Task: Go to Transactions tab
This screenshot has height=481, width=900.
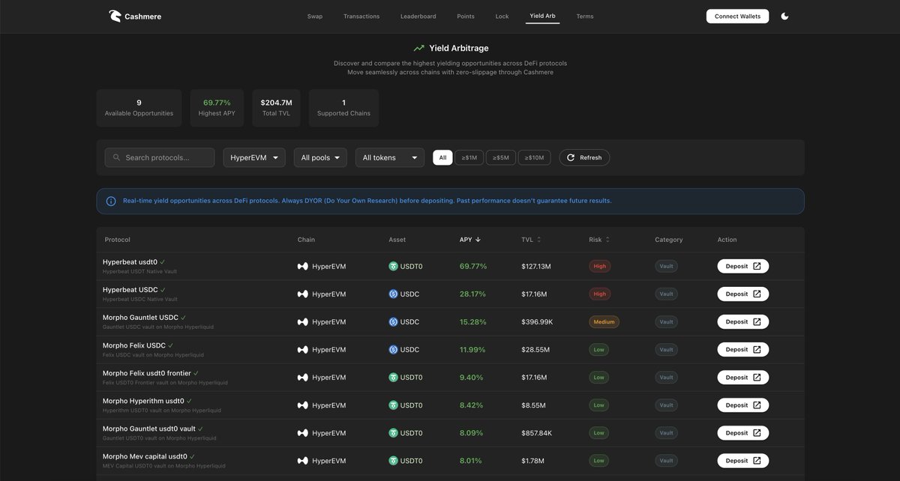Action: [x=361, y=16]
